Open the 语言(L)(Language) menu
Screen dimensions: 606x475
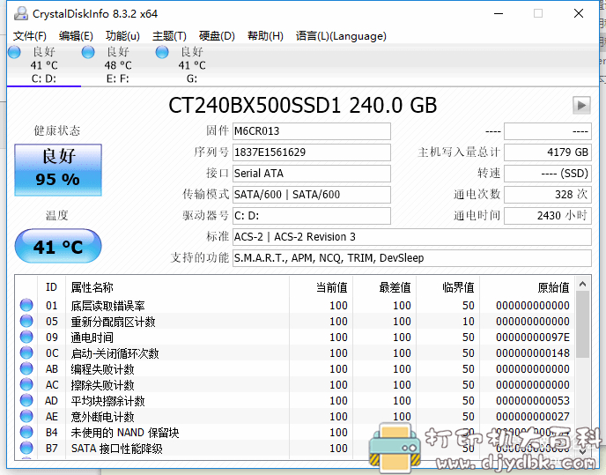tap(341, 36)
